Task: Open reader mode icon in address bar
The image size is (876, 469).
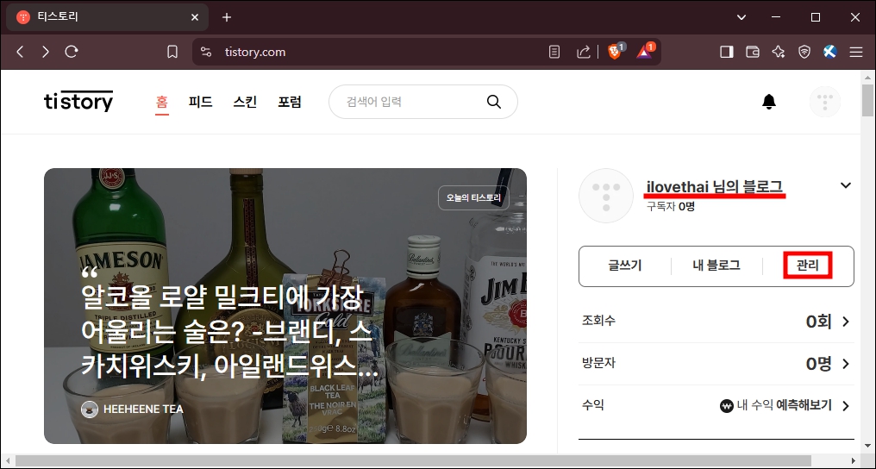Action: click(x=554, y=52)
